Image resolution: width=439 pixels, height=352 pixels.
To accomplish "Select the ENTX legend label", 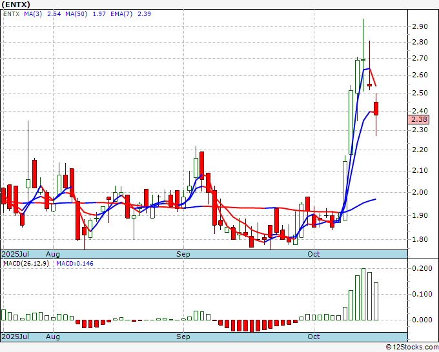I will click(12, 14).
